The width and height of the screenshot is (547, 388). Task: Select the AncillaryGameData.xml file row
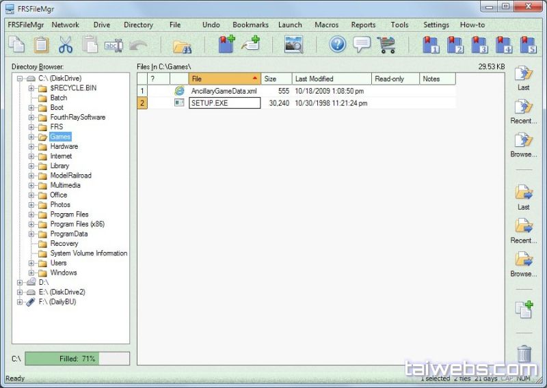(224, 91)
